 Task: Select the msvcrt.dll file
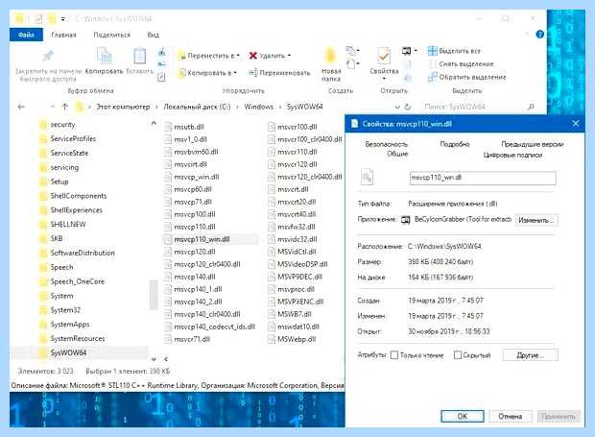pos(293,189)
